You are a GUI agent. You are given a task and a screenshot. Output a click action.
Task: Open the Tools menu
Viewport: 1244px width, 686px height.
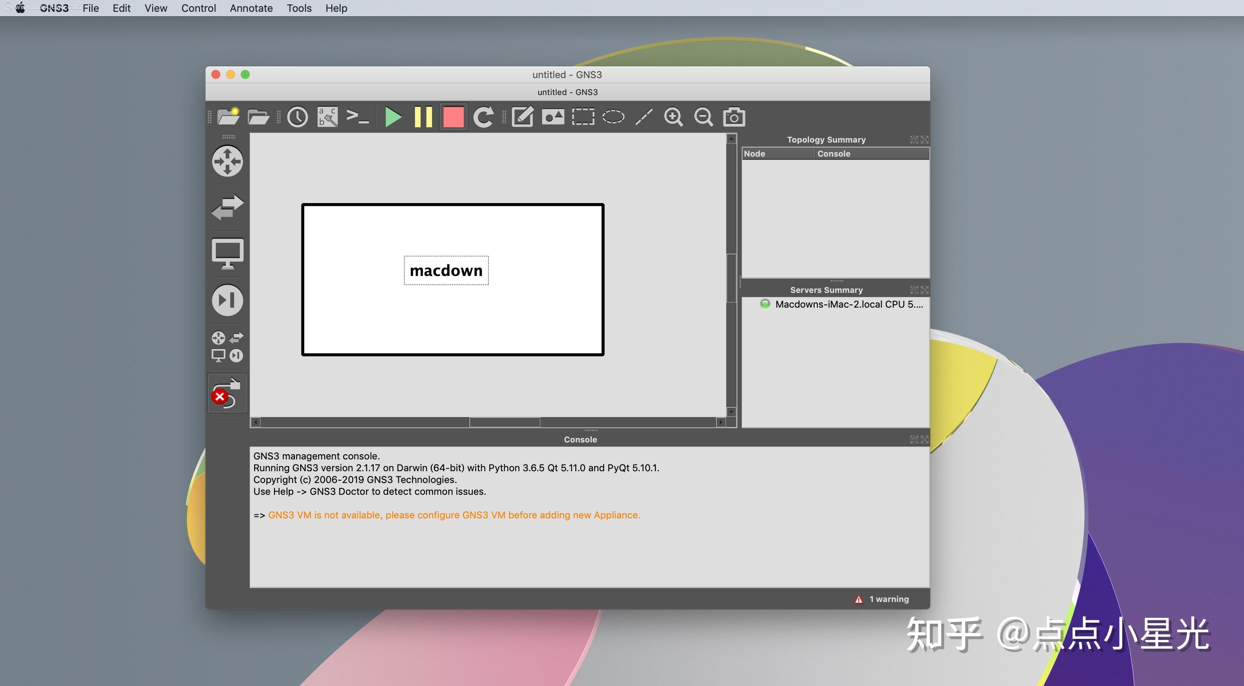point(299,8)
